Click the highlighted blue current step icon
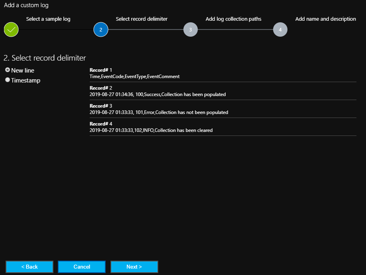 (x=100, y=29)
